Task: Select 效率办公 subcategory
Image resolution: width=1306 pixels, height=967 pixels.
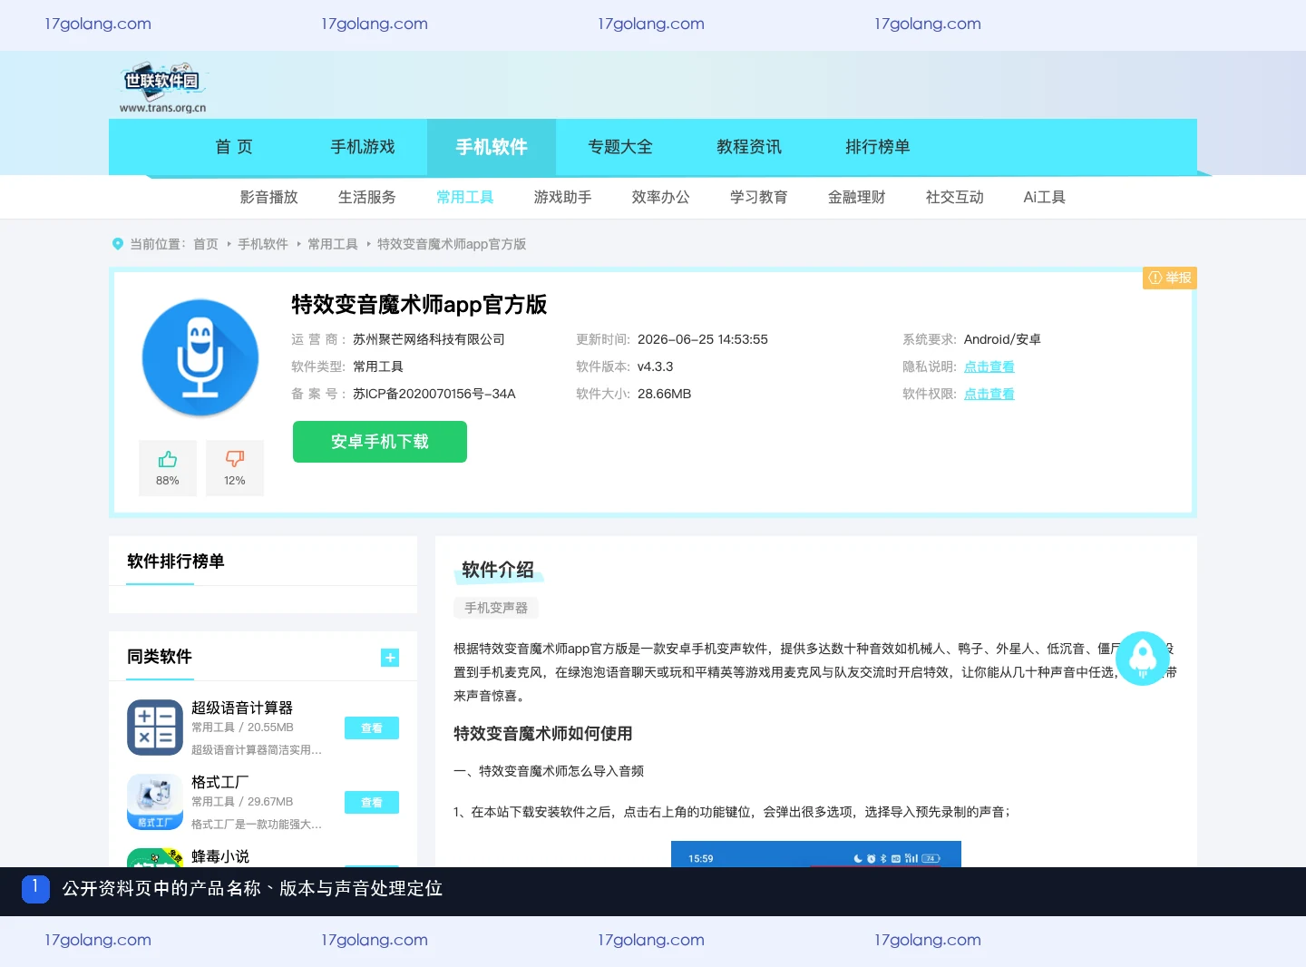Action: 661,197
